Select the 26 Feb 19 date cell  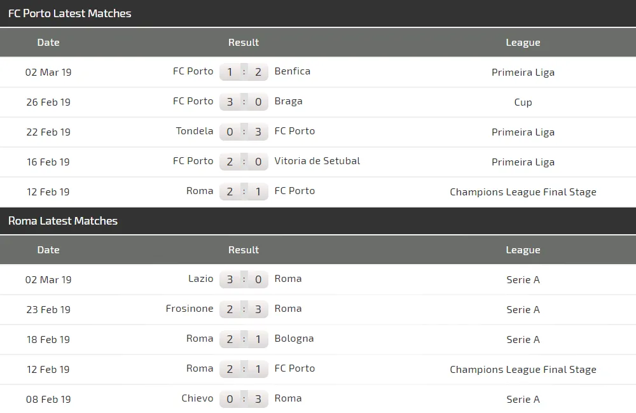click(x=48, y=102)
